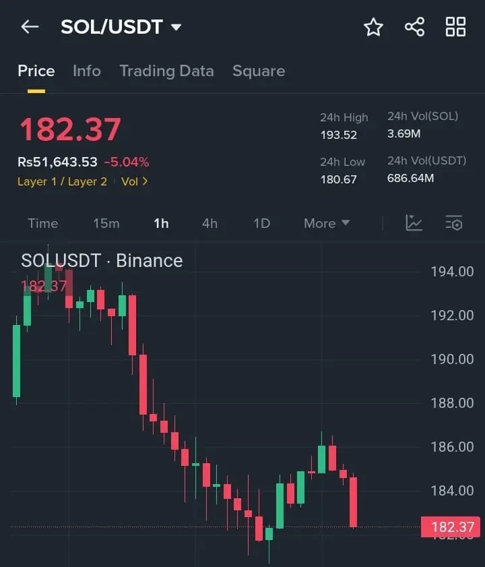
Task: Open the Square tab
Action: [259, 71]
